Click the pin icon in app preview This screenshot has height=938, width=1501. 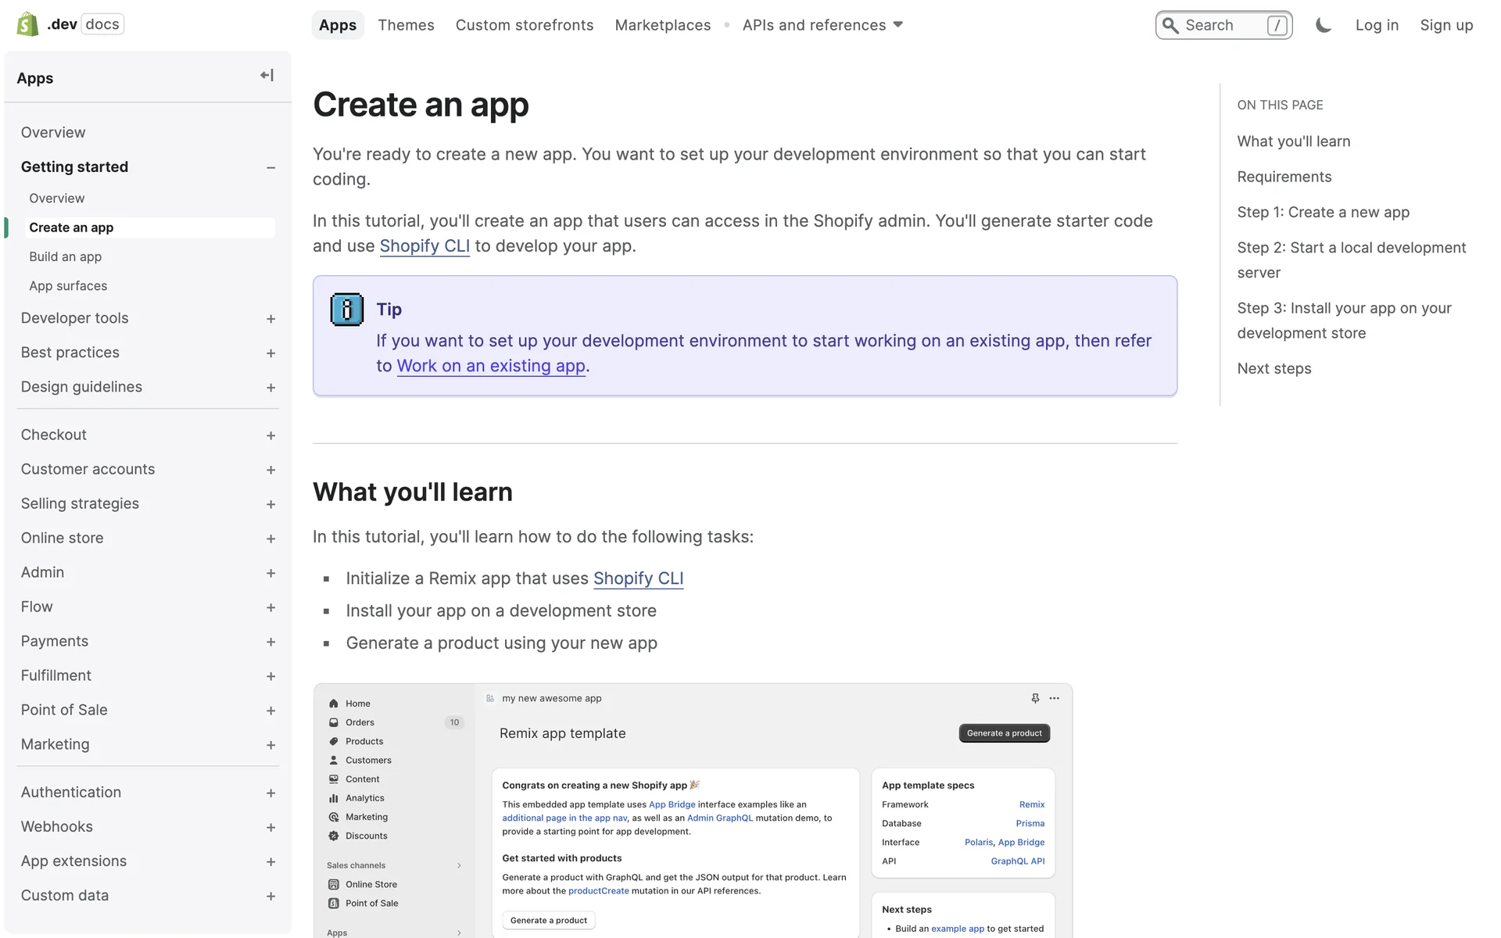coord(1035,698)
